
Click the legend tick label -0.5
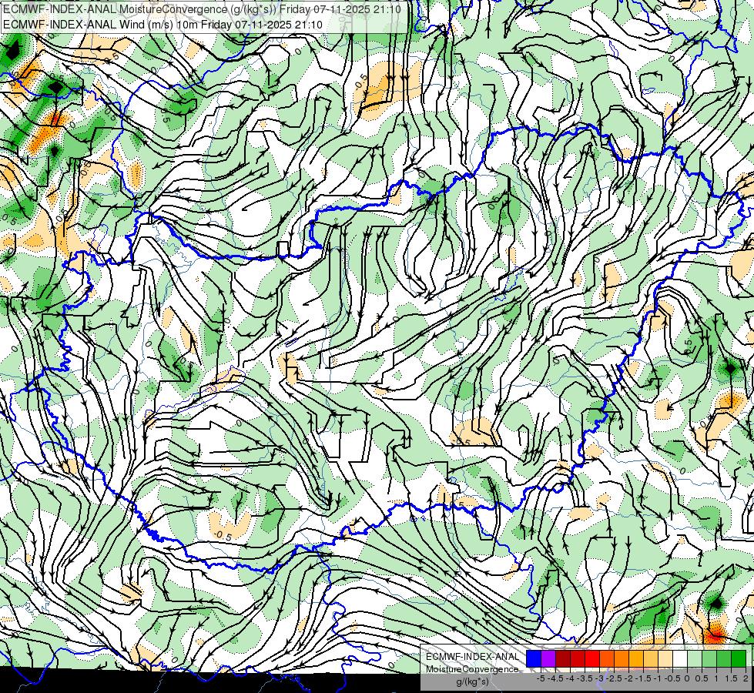(672, 678)
